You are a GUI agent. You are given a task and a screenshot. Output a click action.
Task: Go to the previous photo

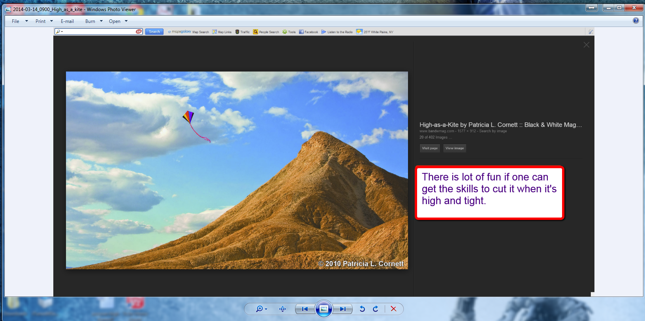305,309
